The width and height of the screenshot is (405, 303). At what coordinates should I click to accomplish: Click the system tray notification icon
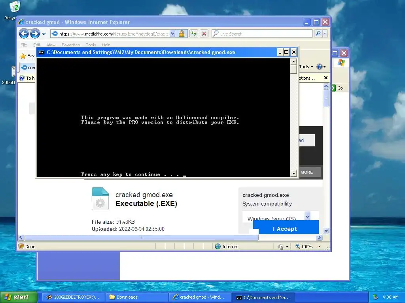point(376,297)
